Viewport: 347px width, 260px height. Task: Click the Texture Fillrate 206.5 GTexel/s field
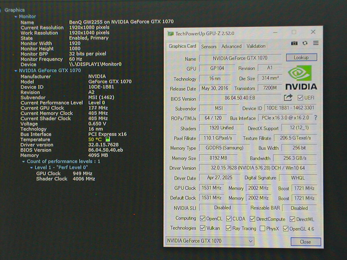pyautogui.click(x=295, y=138)
